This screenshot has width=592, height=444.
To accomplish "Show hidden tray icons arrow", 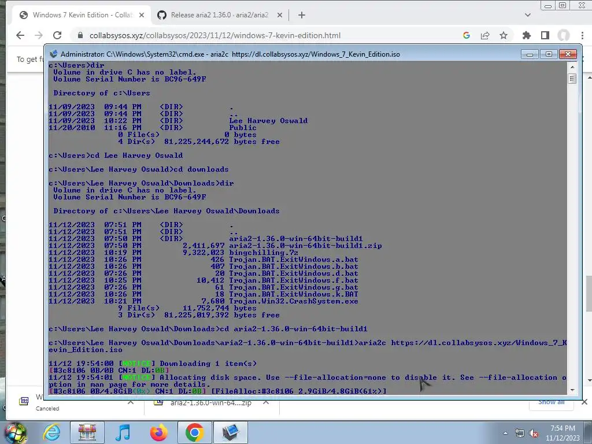I will pos(505,433).
